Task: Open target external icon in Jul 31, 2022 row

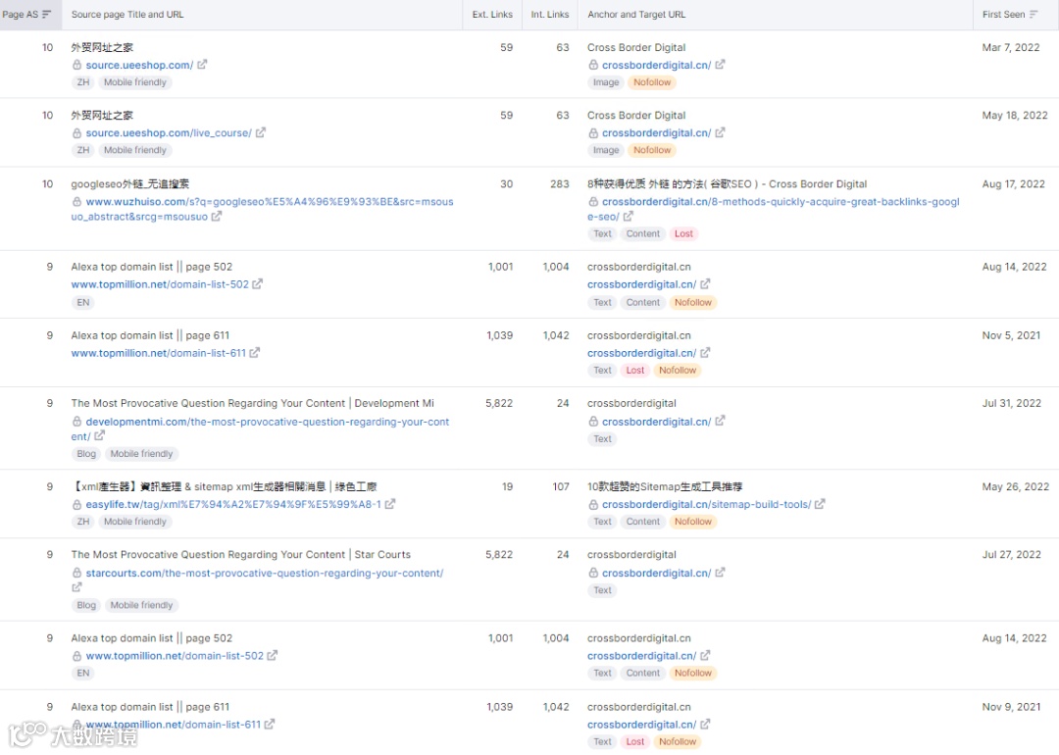Action: [720, 421]
